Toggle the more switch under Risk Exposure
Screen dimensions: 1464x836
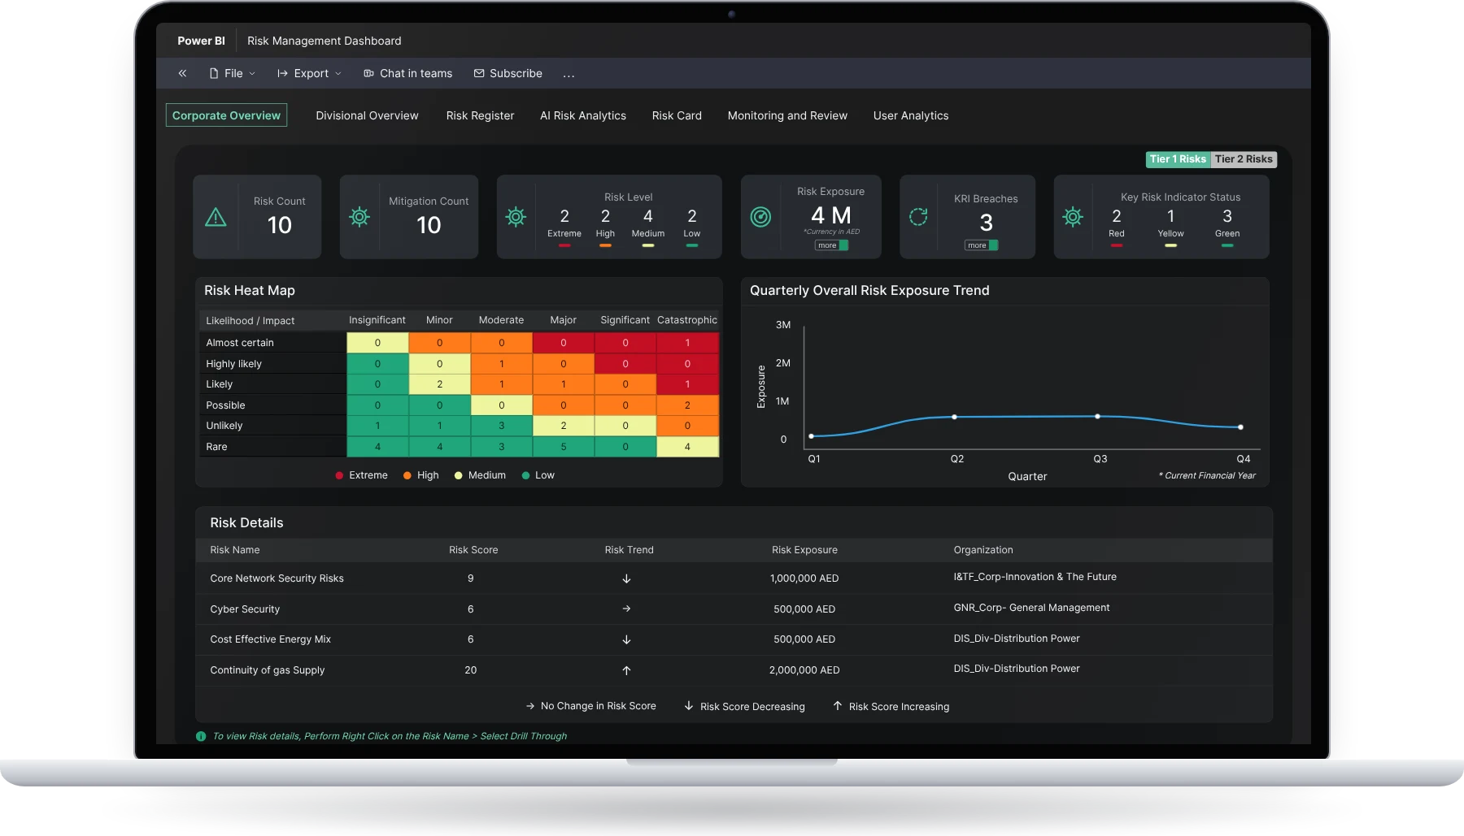[832, 245]
